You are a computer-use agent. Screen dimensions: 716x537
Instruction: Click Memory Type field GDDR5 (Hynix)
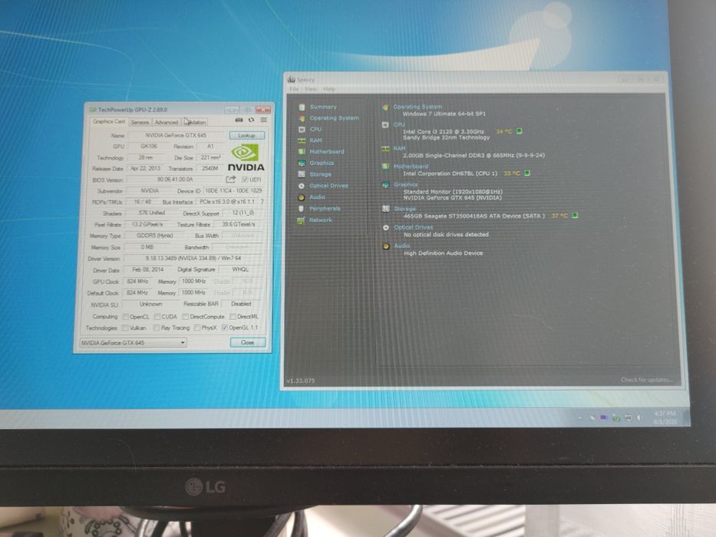point(155,236)
